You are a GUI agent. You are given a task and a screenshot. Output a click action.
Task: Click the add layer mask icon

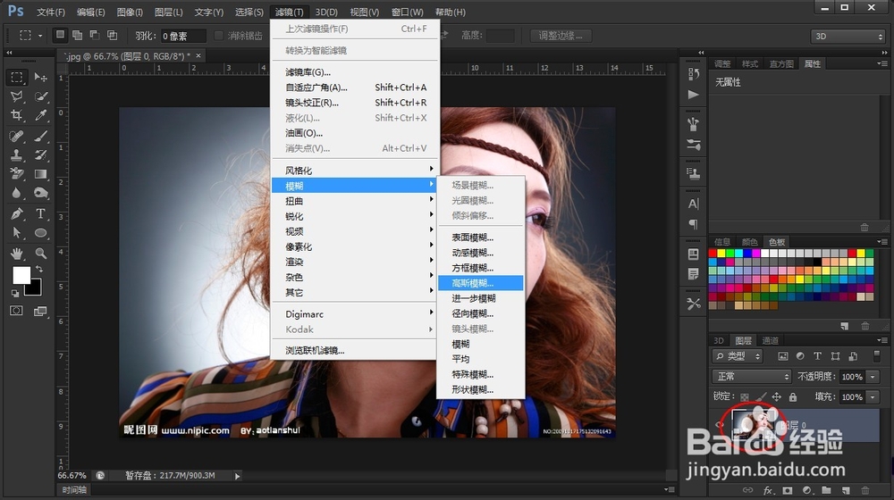pyautogui.click(x=788, y=490)
